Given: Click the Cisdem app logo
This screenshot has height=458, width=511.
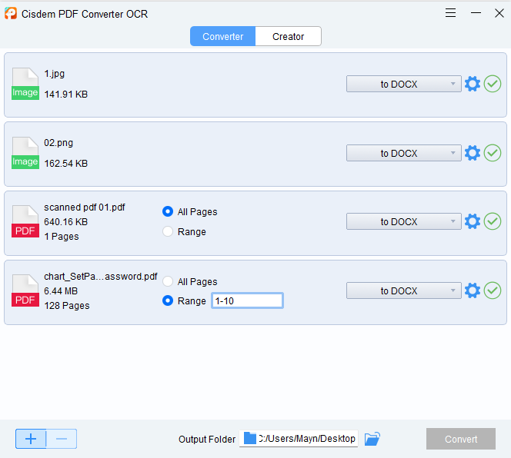Looking at the screenshot, I should pos(11,14).
